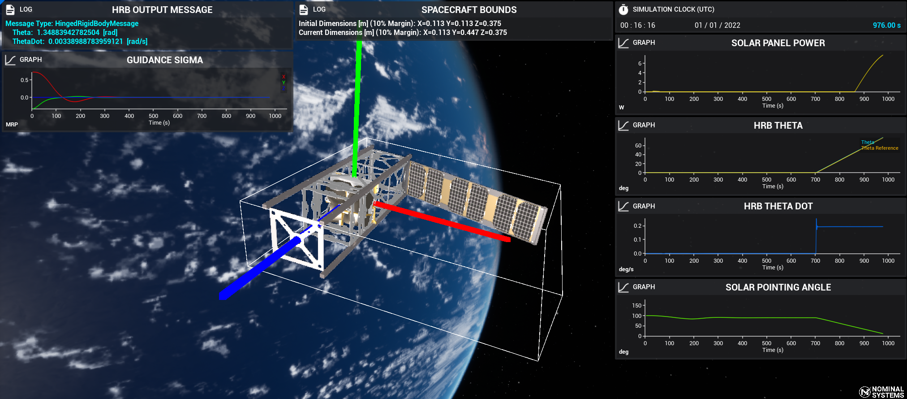This screenshot has height=399, width=907.
Task: Toggle the Theta Reference legend entry
Action: pyautogui.click(x=879, y=148)
